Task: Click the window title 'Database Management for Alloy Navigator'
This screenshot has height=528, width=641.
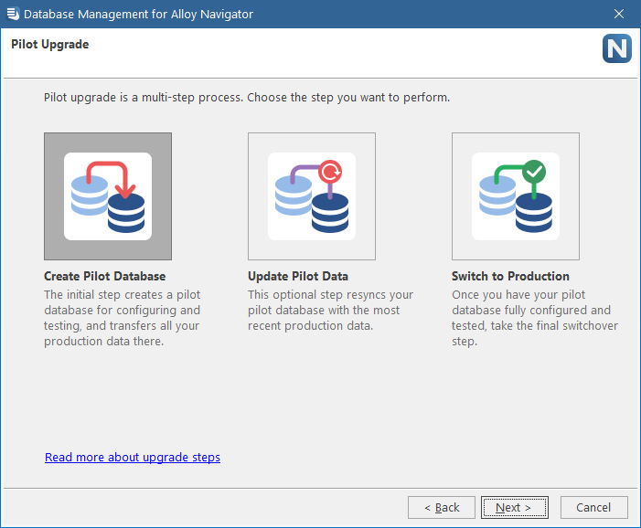Action: coord(139,14)
